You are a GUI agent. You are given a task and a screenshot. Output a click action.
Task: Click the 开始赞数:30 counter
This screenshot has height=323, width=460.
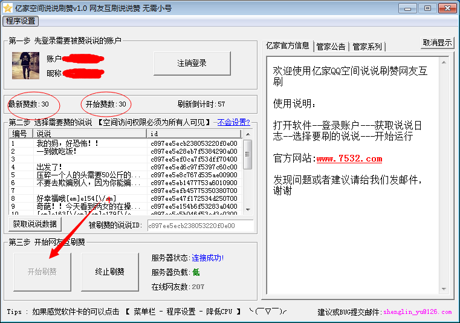coord(106,104)
